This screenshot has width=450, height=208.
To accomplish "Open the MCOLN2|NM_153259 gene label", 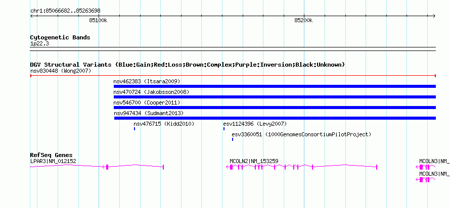I will point(254,161).
